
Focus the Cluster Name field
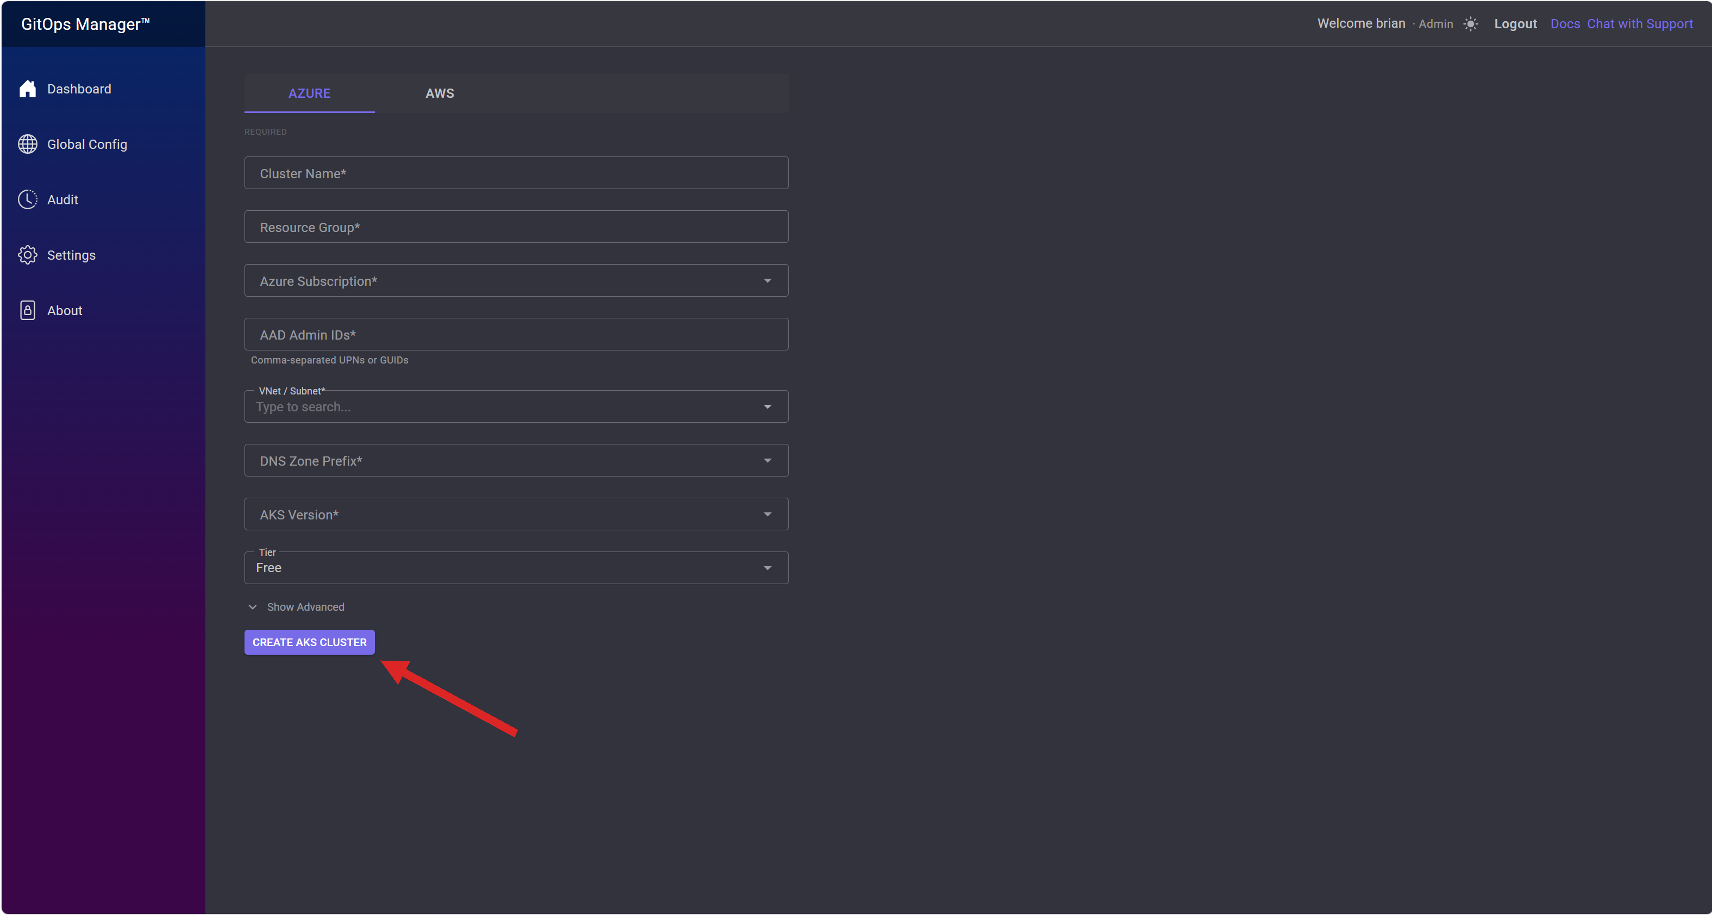tap(516, 173)
